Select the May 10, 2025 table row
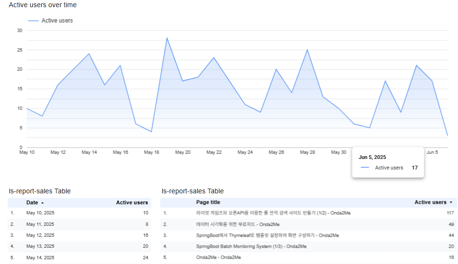This screenshot has height=264, width=458. tap(79, 213)
